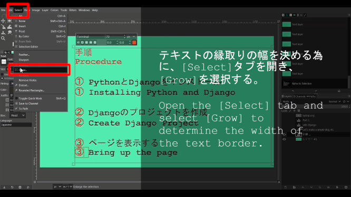Click lock alpha channel icon
The height and width of the screenshot is (197, 351).
(298, 111)
